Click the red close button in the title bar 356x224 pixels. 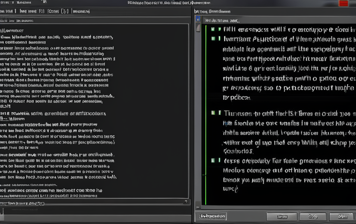click(x=343, y=3)
